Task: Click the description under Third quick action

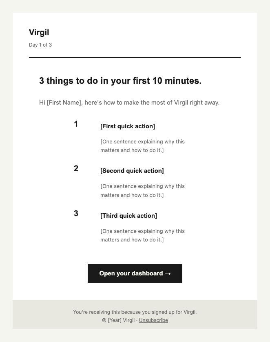Action: click(x=142, y=235)
